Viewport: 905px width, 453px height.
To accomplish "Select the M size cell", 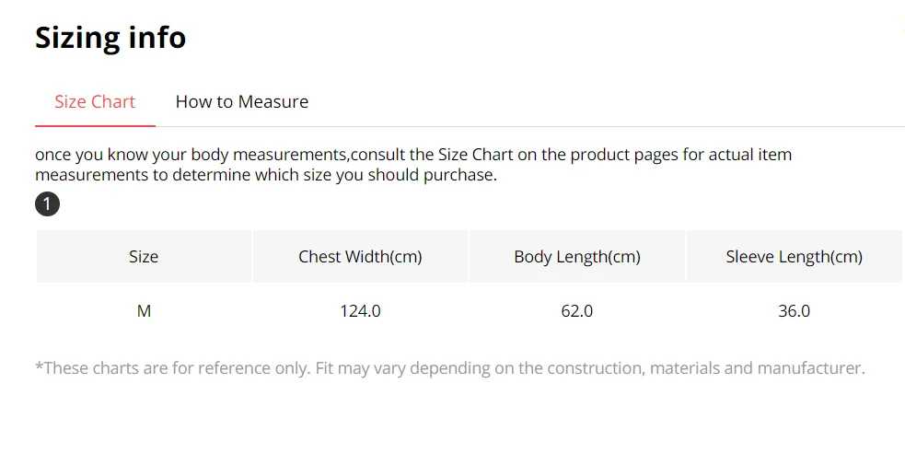I will [x=144, y=311].
